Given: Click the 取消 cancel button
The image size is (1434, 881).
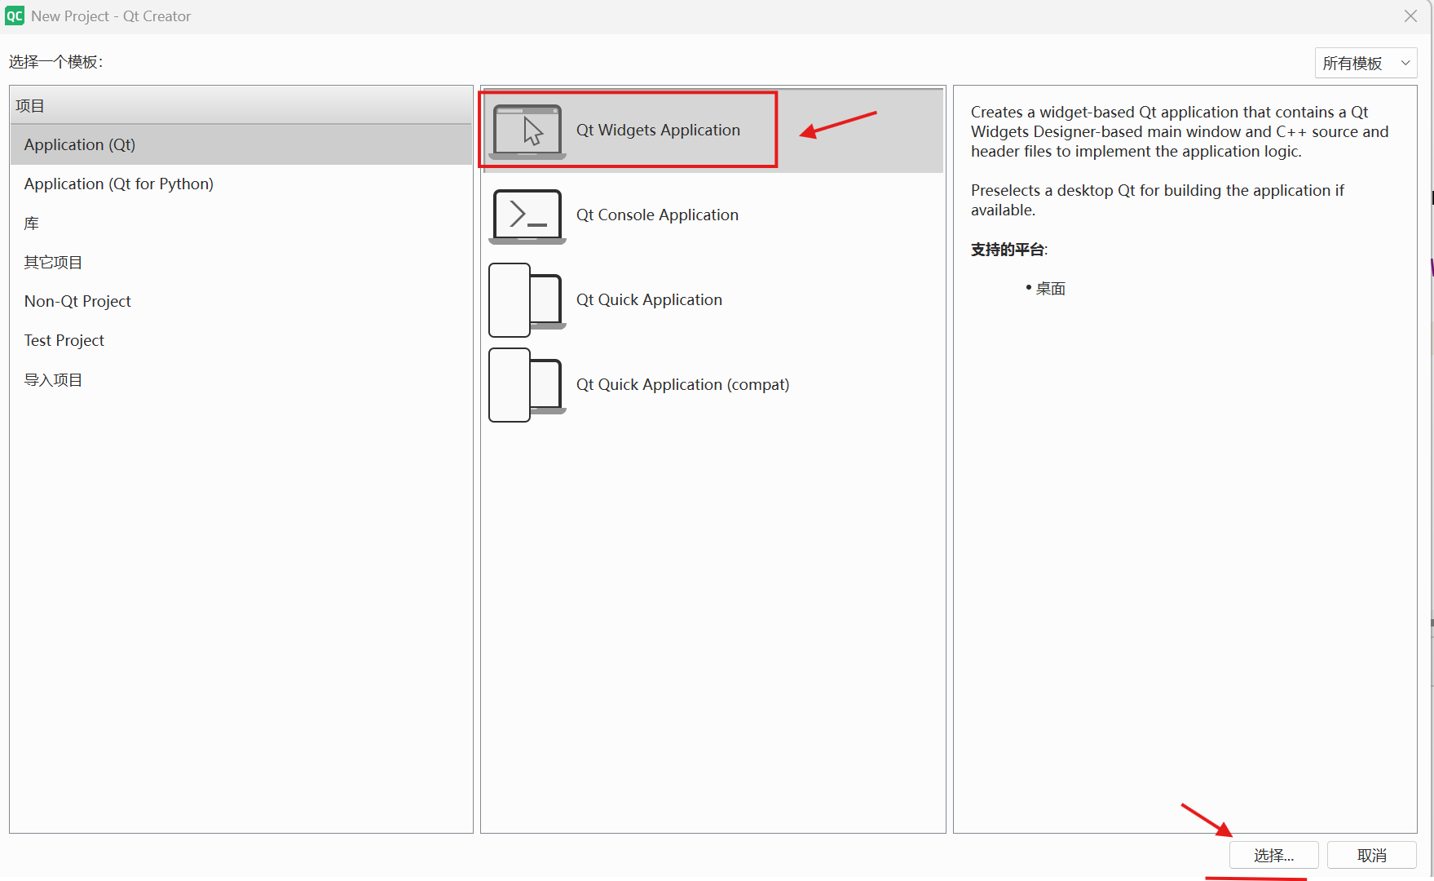Looking at the screenshot, I should tap(1371, 855).
